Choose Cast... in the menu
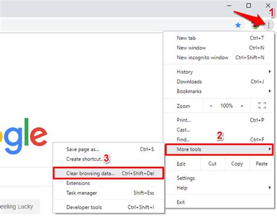277x220 pixels. (x=219, y=130)
